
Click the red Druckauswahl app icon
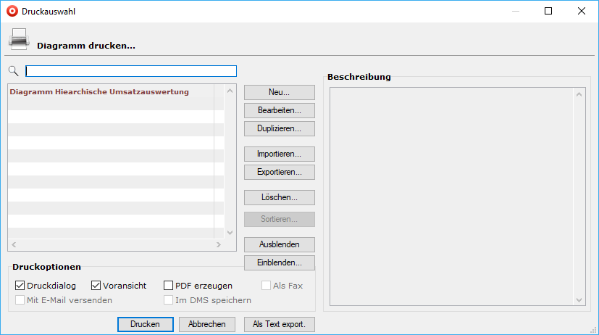pos(12,12)
